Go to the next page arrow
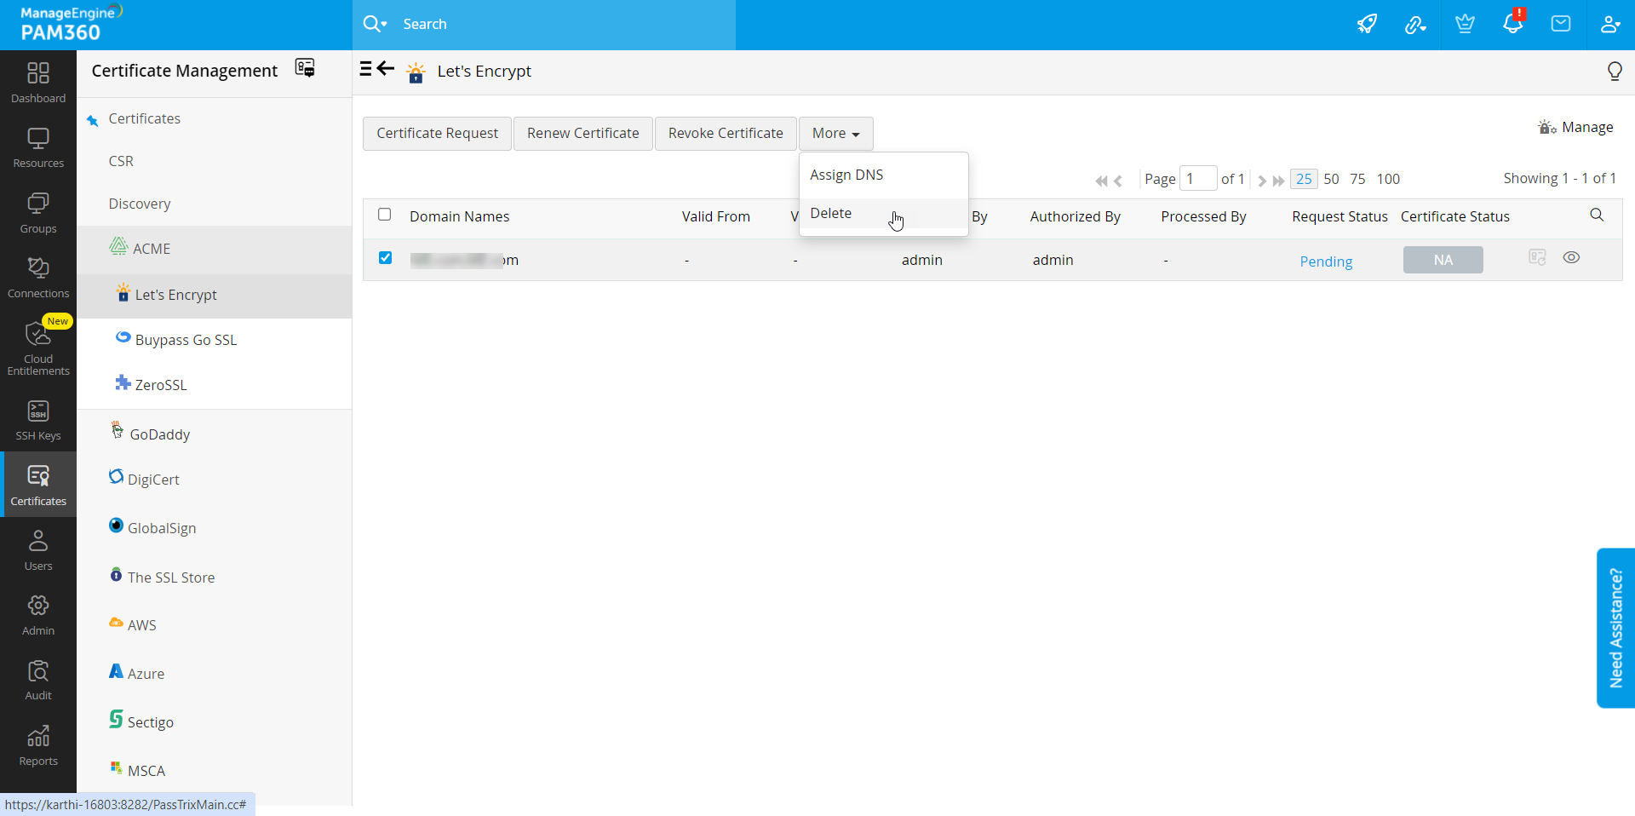This screenshot has height=816, width=1635. [x=1262, y=181]
